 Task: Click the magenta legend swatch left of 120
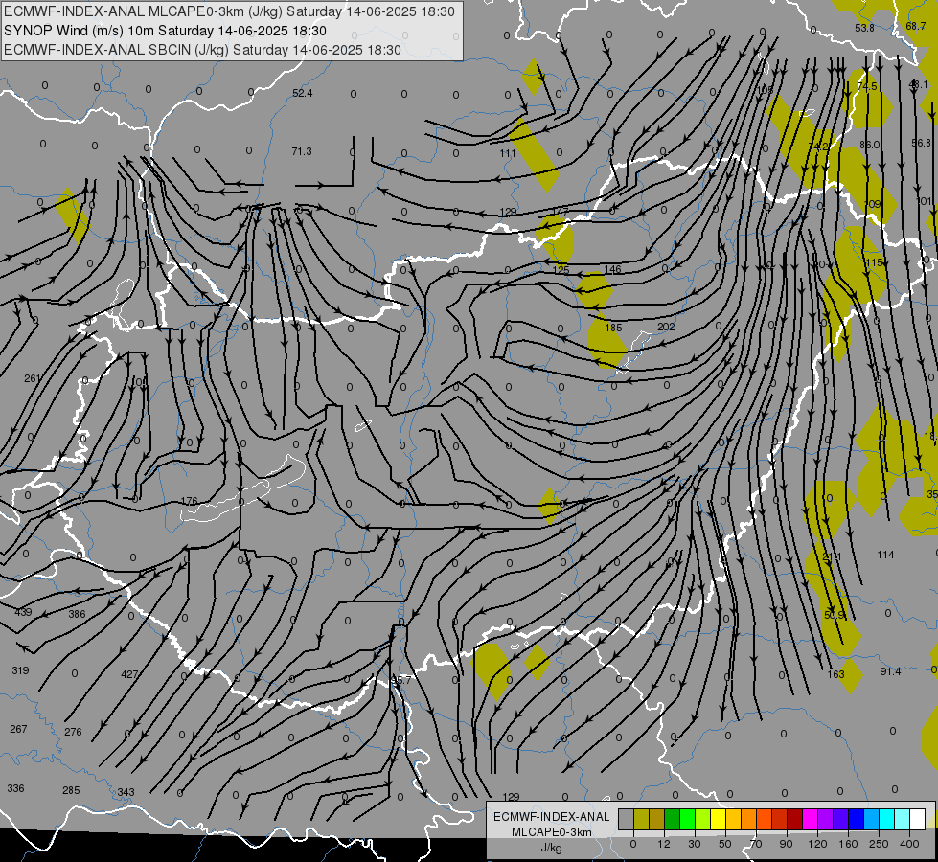[x=810, y=820]
